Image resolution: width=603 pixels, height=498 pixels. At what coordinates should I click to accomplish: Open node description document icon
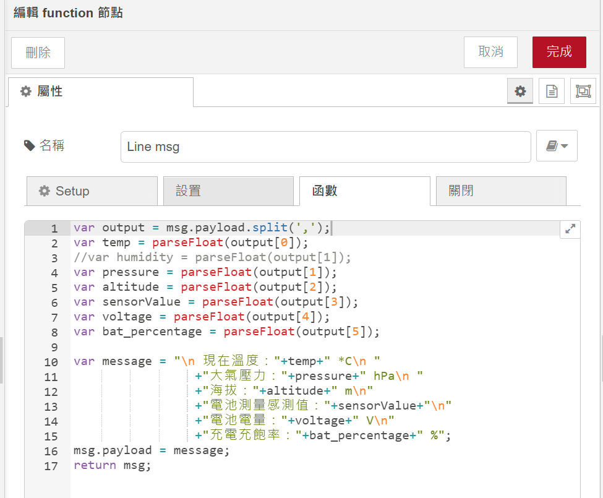click(552, 91)
